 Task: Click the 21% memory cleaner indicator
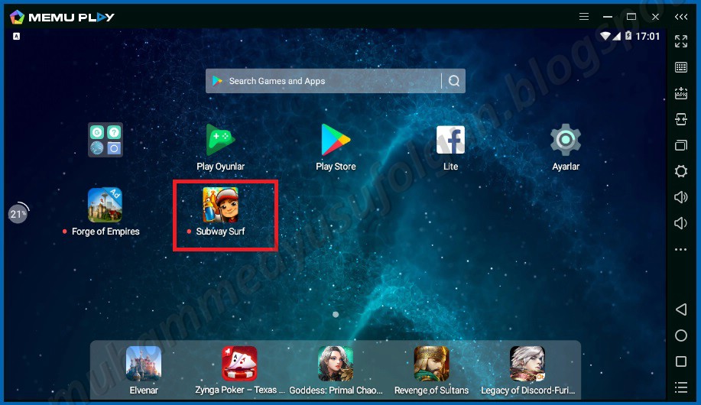pos(18,214)
